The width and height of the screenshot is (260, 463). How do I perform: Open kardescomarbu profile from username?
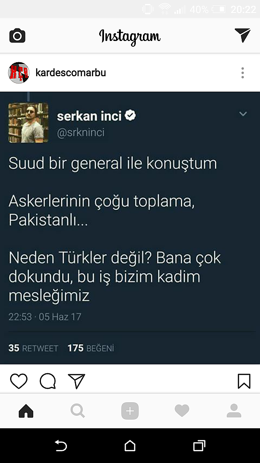click(71, 72)
